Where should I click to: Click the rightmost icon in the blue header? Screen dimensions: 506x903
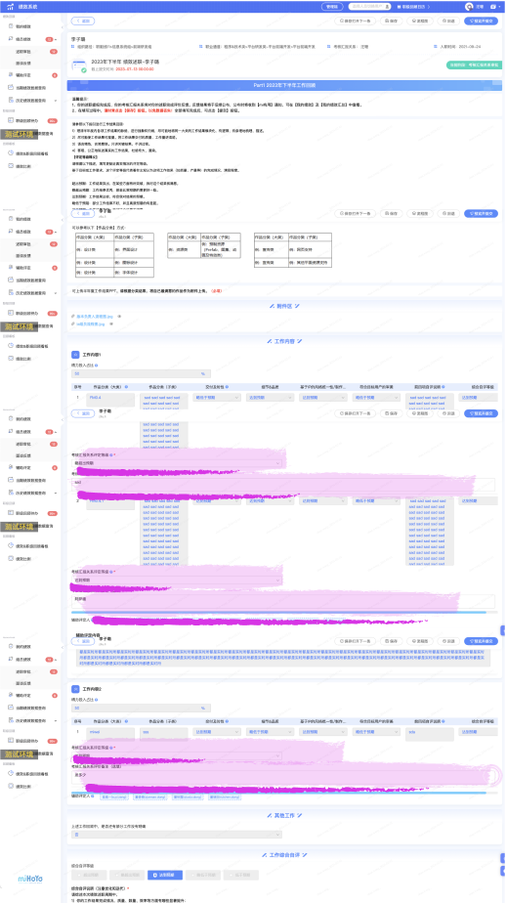point(494,6)
